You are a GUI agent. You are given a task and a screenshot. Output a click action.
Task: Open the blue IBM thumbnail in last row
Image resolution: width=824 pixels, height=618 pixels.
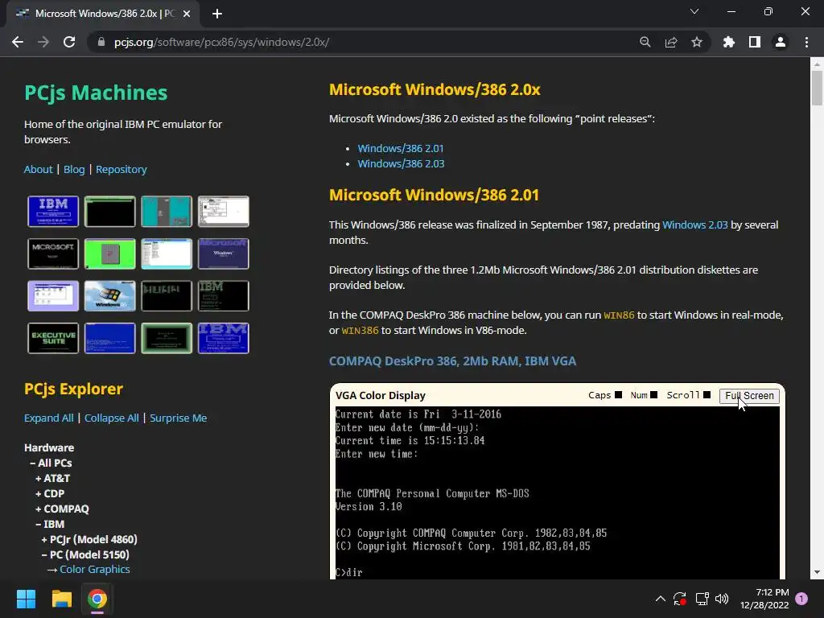224,338
